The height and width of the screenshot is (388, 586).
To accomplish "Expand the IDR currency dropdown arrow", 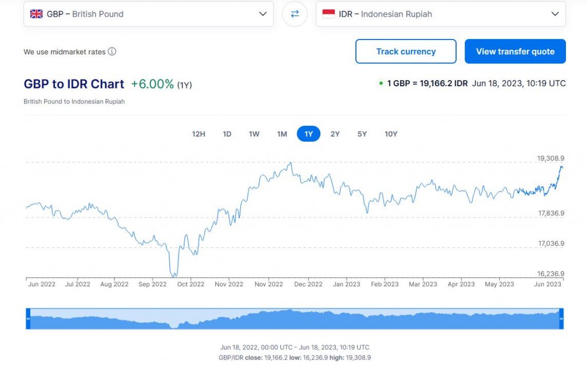I will click(555, 14).
